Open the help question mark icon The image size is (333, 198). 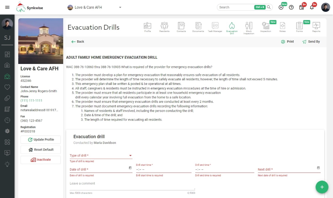[291, 7]
